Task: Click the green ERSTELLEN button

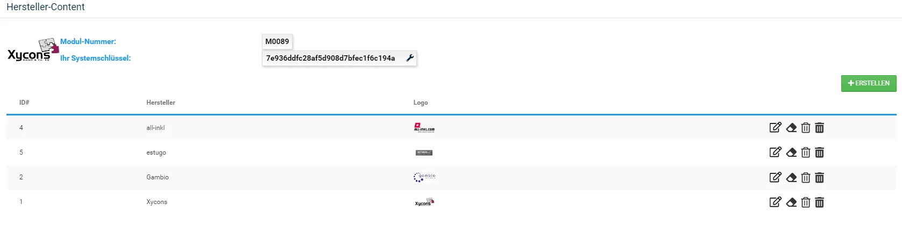Action: [x=869, y=83]
